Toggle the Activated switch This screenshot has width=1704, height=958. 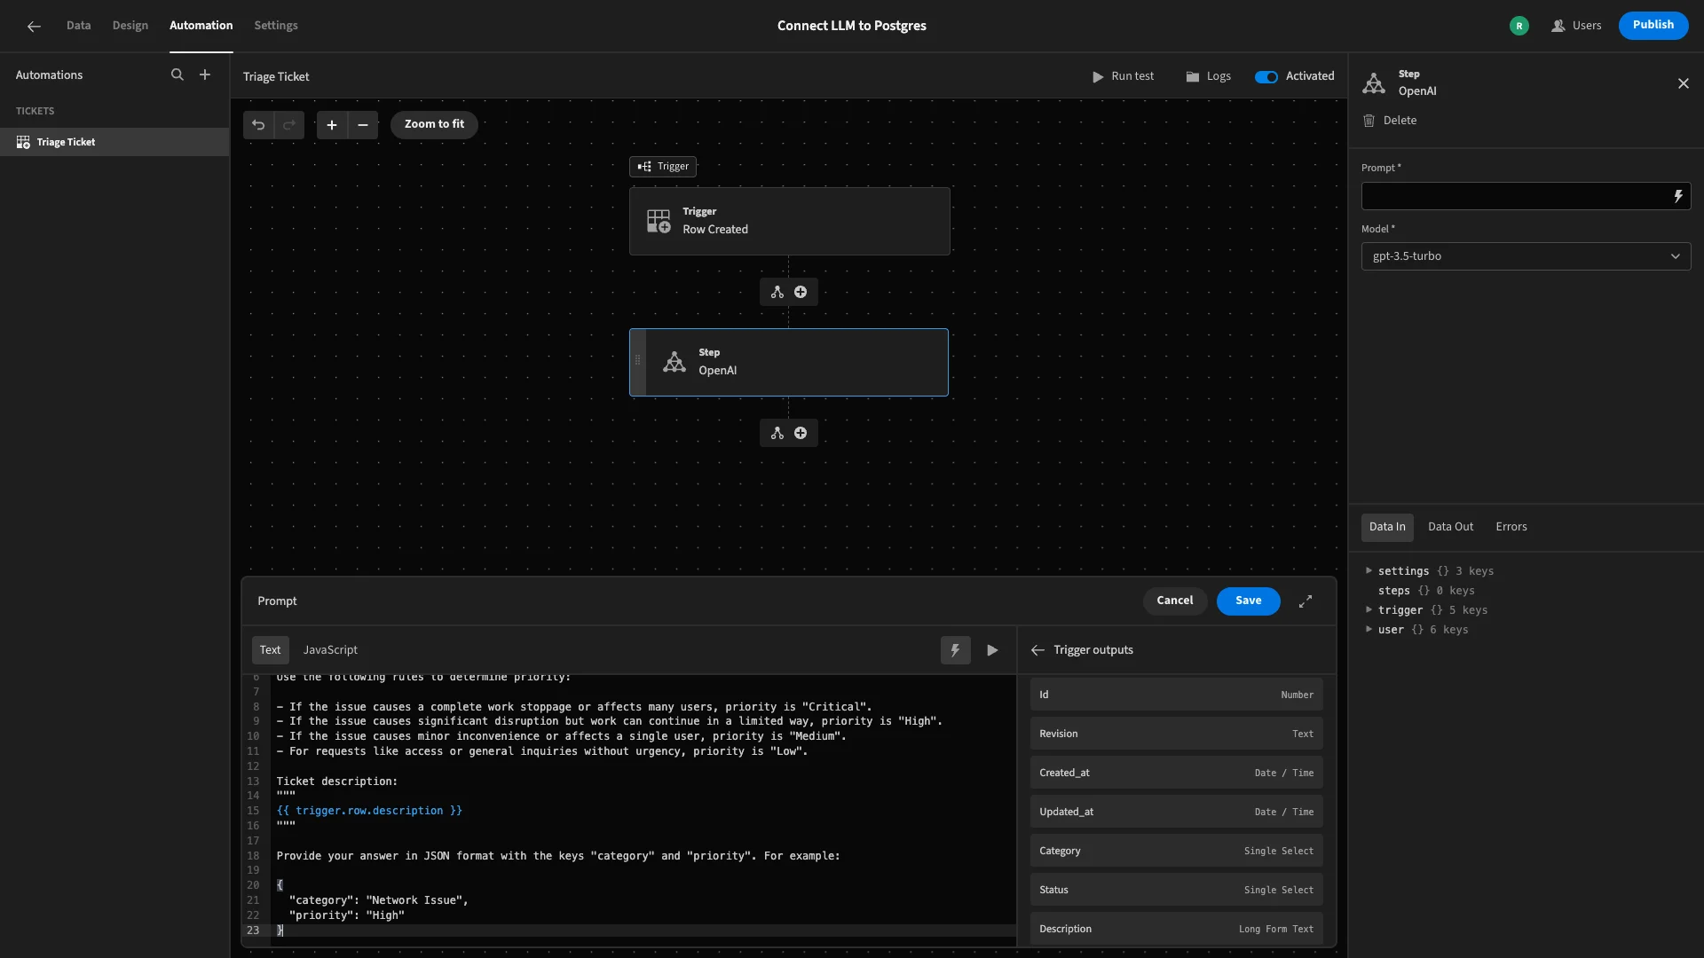pos(1266,76)
